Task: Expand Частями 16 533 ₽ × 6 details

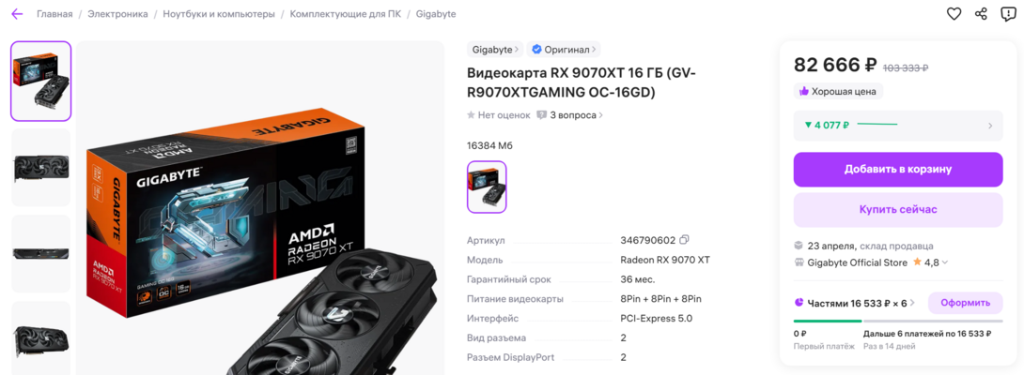Action: [x=912, y=303]
